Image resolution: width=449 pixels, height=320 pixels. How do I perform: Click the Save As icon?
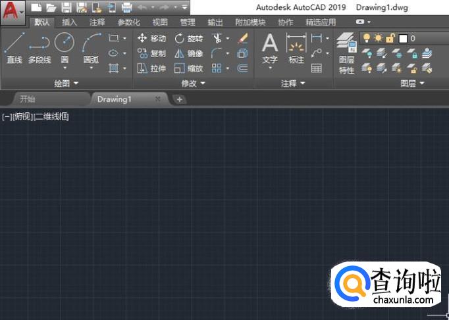(x=82, y=7)
